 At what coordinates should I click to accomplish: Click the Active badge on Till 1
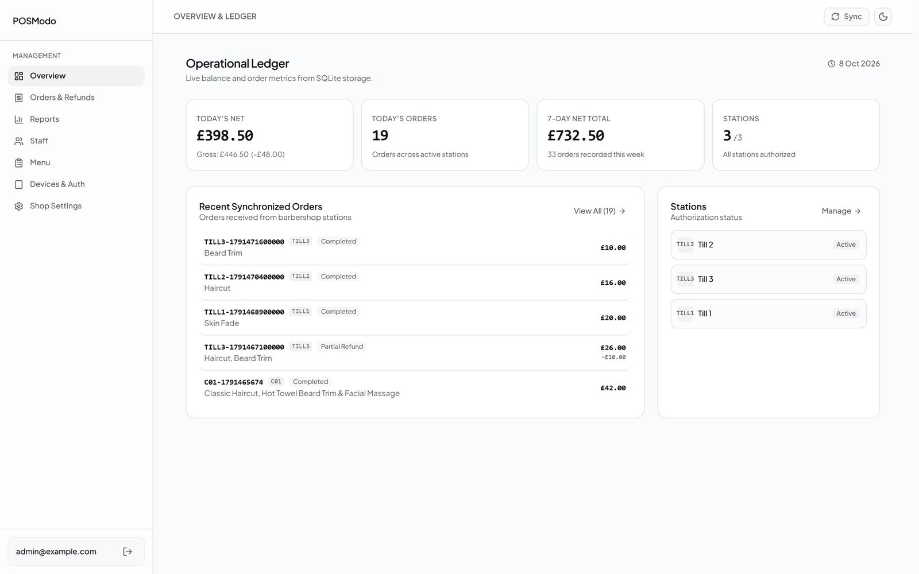click(x=846, y=314)
